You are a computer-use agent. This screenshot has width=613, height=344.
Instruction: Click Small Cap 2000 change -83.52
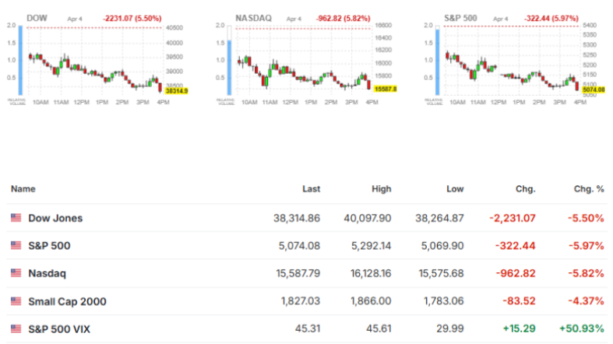point(520,301)
